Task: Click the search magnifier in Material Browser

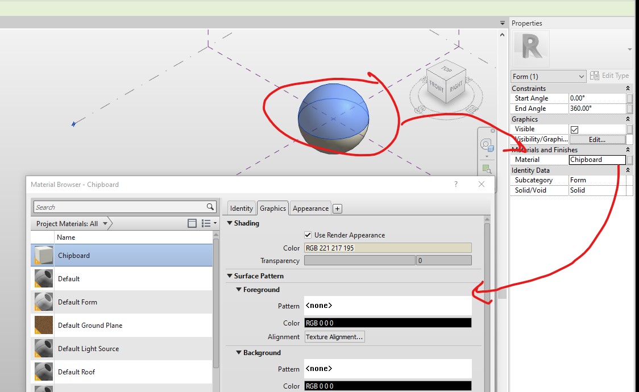Action: (x=209, y=207)
